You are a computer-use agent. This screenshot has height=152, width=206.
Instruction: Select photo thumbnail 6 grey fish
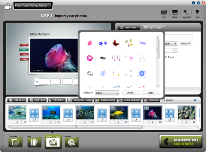click(x=187, y=113)
